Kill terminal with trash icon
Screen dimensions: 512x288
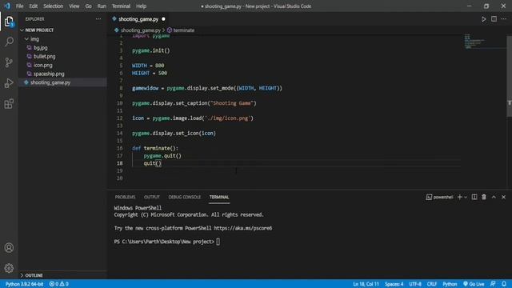coord(484,197)
